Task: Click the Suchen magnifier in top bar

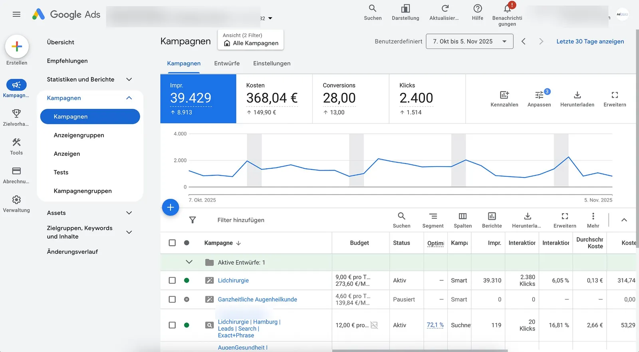Action: (373, 8)
